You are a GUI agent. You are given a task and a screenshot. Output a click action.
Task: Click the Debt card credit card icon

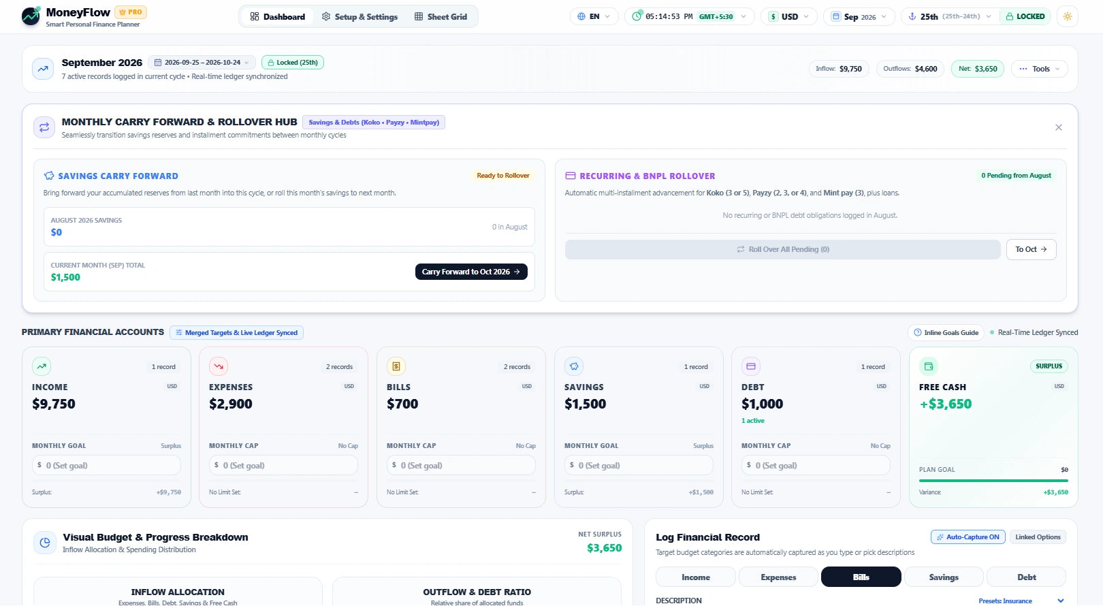(x=751, y=366)
